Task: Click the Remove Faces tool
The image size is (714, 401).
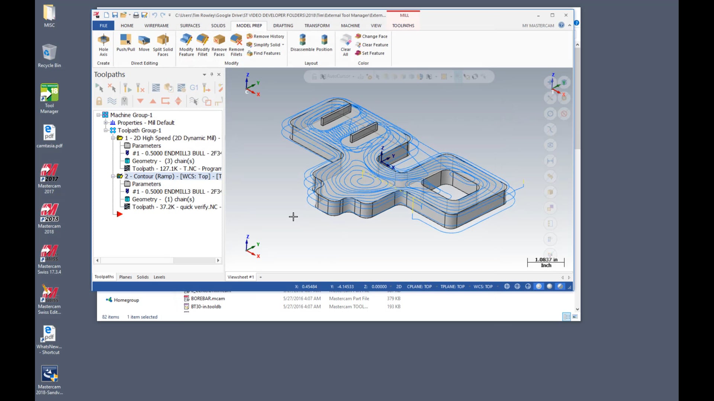Action: click(219, 45)
